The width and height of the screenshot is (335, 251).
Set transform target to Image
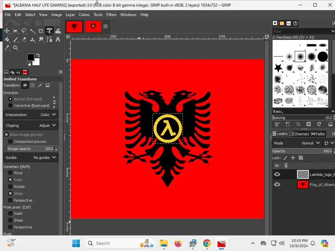coord(47,85)
